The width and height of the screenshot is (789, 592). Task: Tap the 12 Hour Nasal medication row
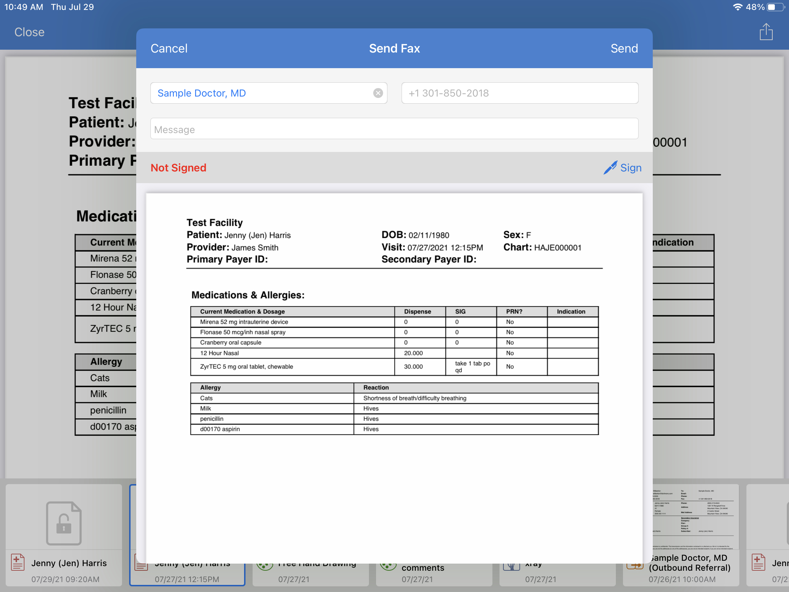pos(394,353)
